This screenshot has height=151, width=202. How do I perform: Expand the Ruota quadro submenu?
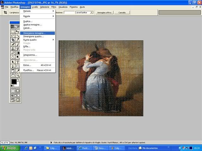38,40
